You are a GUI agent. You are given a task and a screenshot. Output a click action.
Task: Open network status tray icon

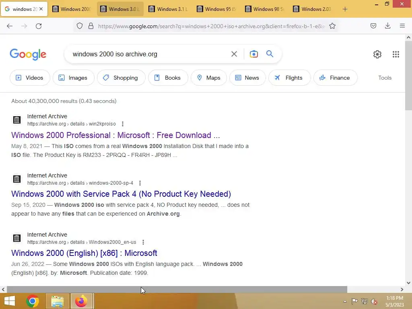point(365,301)
